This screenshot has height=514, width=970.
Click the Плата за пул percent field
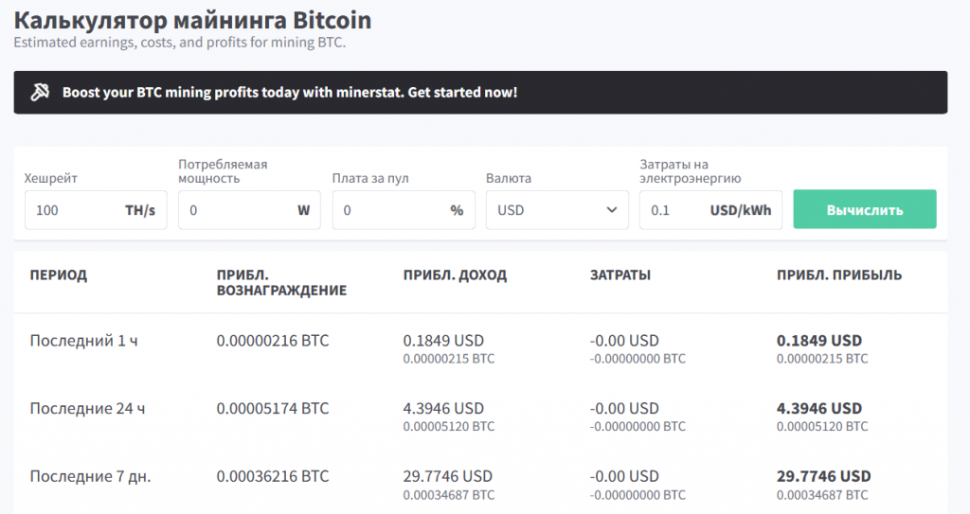[390, 210]
